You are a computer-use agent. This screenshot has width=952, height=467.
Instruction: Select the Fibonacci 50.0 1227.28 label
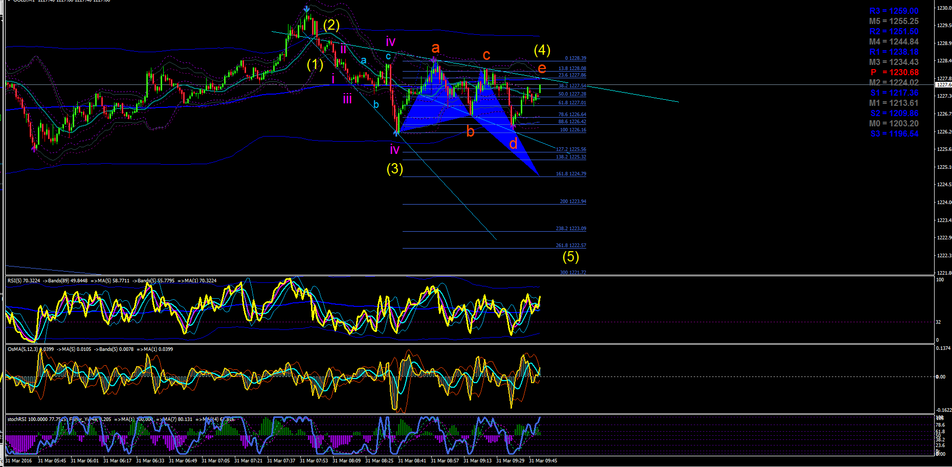[x=572, y=94]
